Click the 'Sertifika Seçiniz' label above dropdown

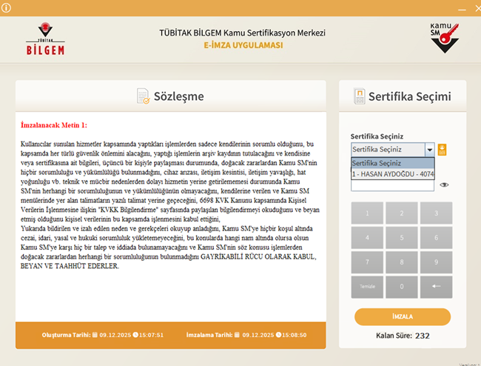point(377,136)
